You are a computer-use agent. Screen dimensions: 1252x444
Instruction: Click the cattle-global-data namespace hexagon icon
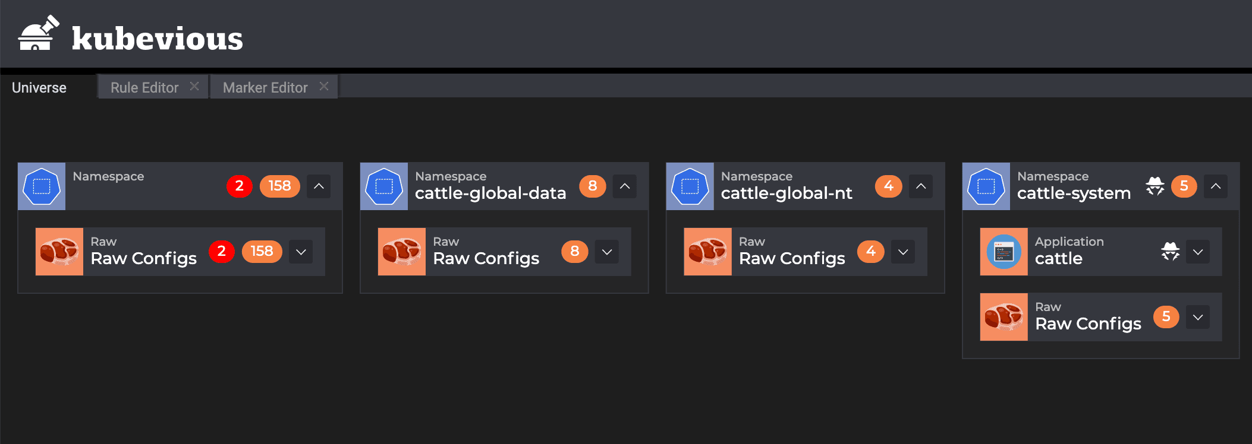(384, 186)
